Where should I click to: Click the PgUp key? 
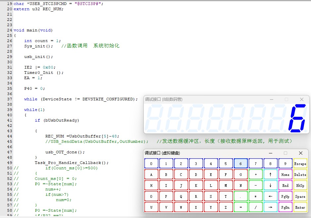(x=285, y=196)
